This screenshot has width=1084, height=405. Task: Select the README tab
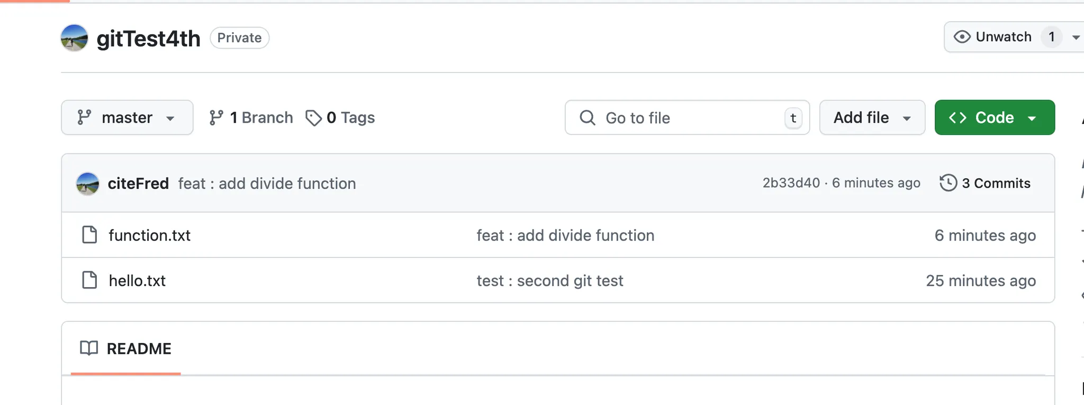pos(126,348)
